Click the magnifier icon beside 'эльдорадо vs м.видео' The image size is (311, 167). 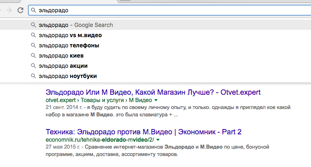coord(33,35)
